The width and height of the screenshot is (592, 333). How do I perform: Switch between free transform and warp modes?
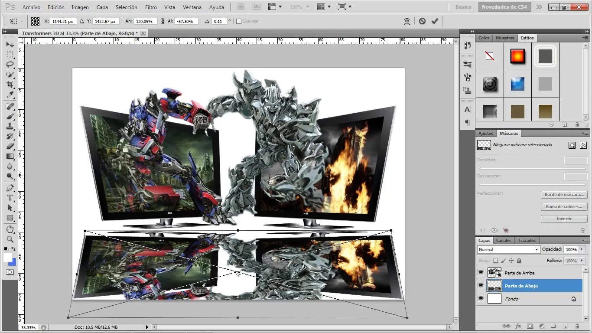(407, 21)
